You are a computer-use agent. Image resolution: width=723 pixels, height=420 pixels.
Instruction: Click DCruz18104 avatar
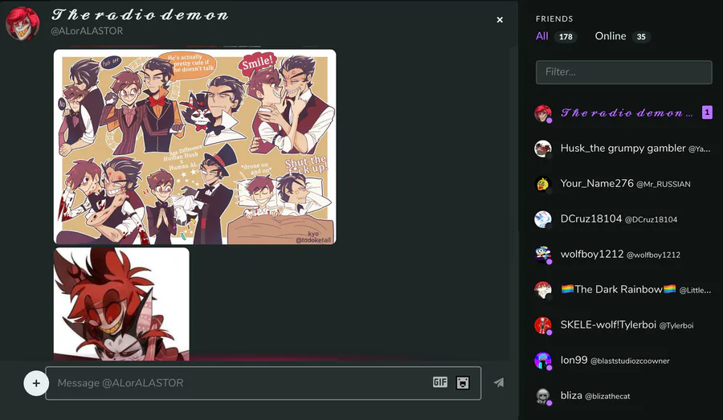point(543,219)
